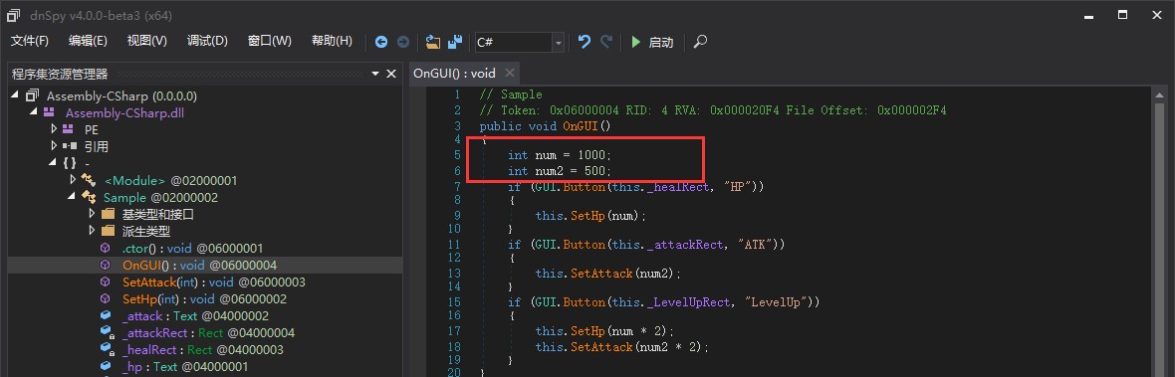Viewport: 1175px width, 377px height.
Task: Select SetAttack(int) : void @06000003 method
Action: [x=213, y=282]
